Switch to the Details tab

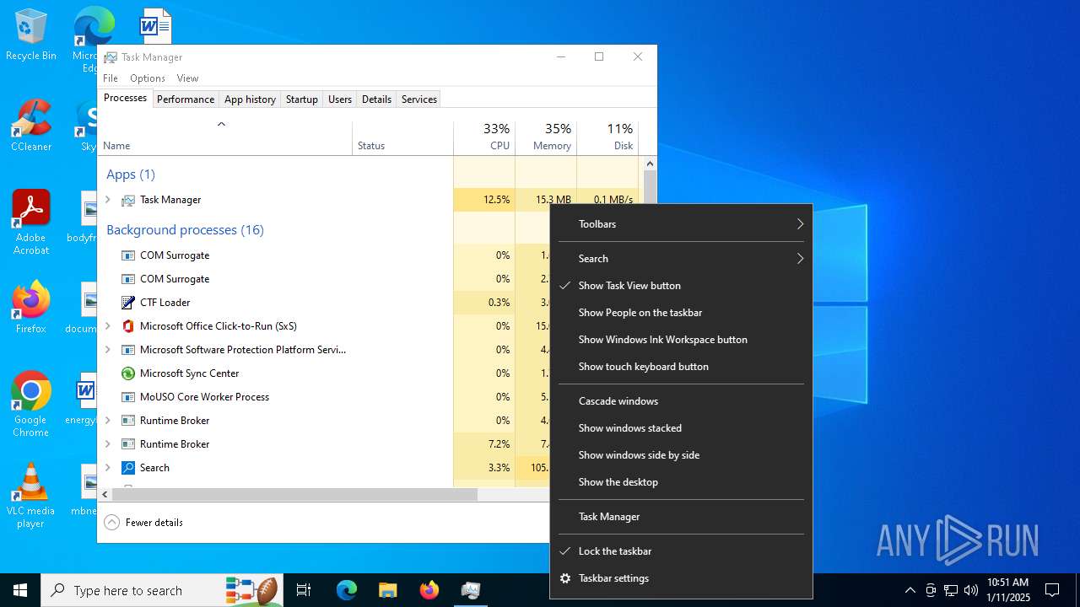point(376,99)
